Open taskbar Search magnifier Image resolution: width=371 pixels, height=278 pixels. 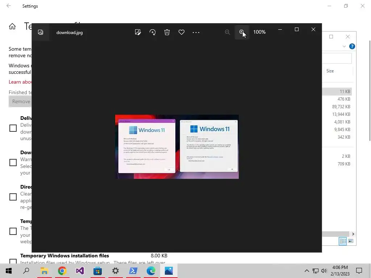pyautogui.click(x=26, y=271)
